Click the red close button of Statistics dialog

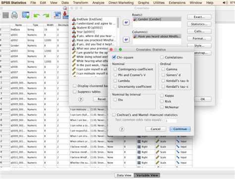coord(111,49)
